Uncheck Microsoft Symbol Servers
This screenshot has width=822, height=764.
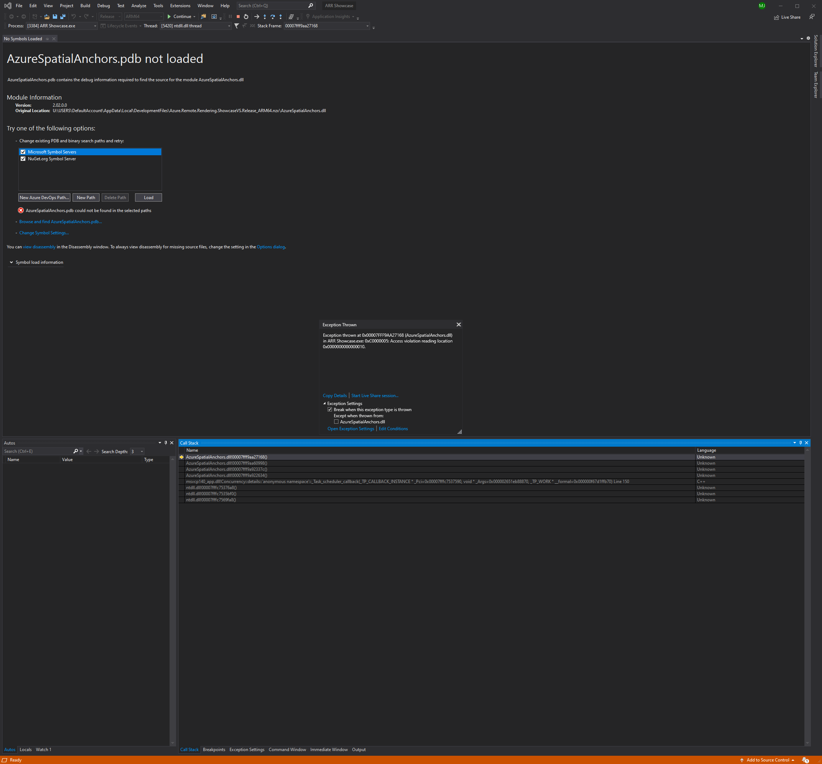23,152
